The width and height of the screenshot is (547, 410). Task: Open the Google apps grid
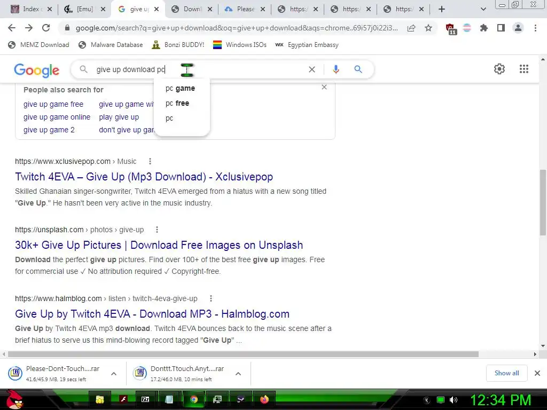[523, 69]
